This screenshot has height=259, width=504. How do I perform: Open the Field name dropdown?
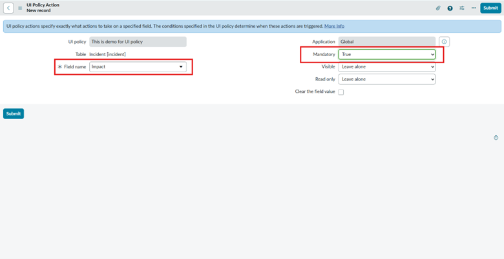(x=138, y=66)
